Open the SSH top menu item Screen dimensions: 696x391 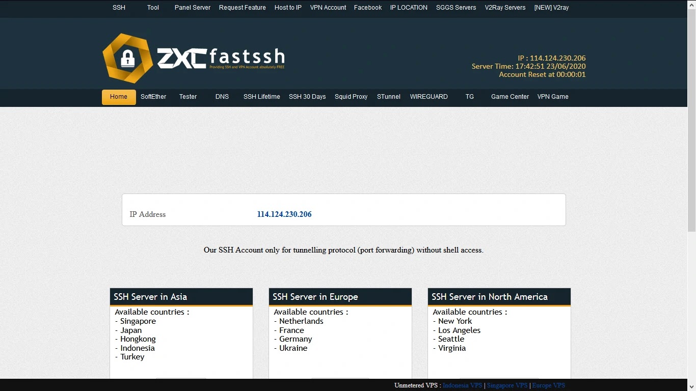click(x=119, y=8)
